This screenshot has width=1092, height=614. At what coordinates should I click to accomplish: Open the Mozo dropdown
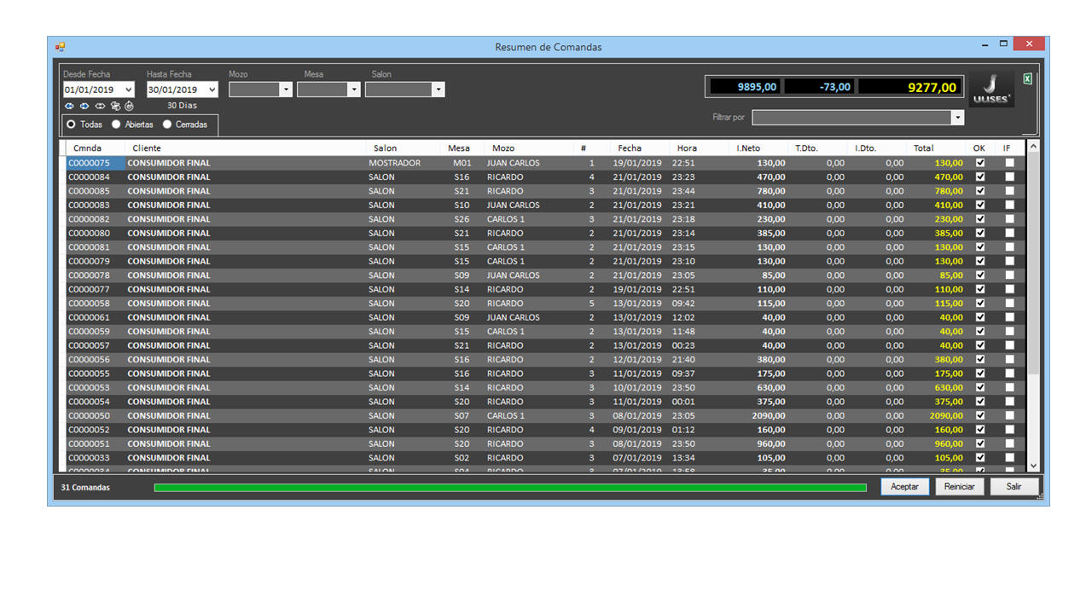pos(286,90)
